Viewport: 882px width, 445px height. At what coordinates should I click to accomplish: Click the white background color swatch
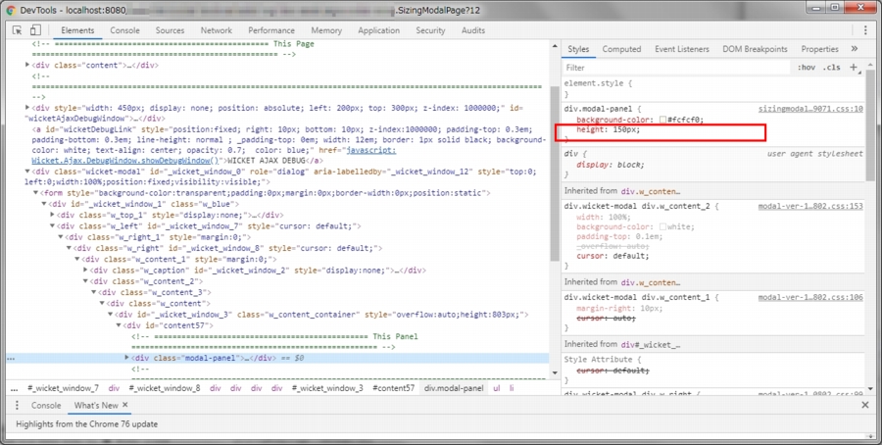click(x=662, y=226)
